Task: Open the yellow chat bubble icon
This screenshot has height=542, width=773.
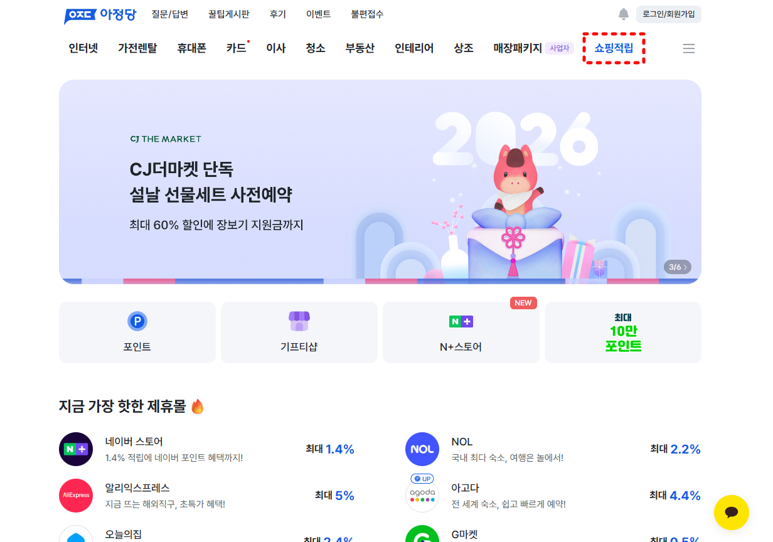Action: coord(732,513)
